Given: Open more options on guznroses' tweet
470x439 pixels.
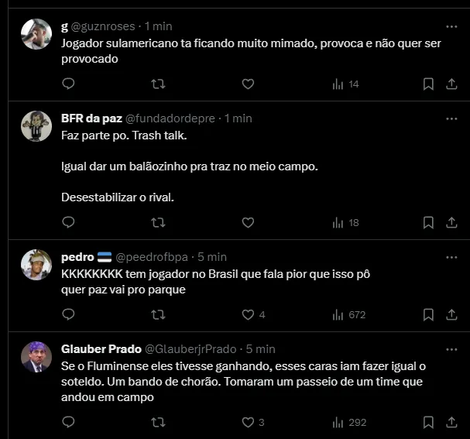Looking at the screenshot, I should [451, 25].
